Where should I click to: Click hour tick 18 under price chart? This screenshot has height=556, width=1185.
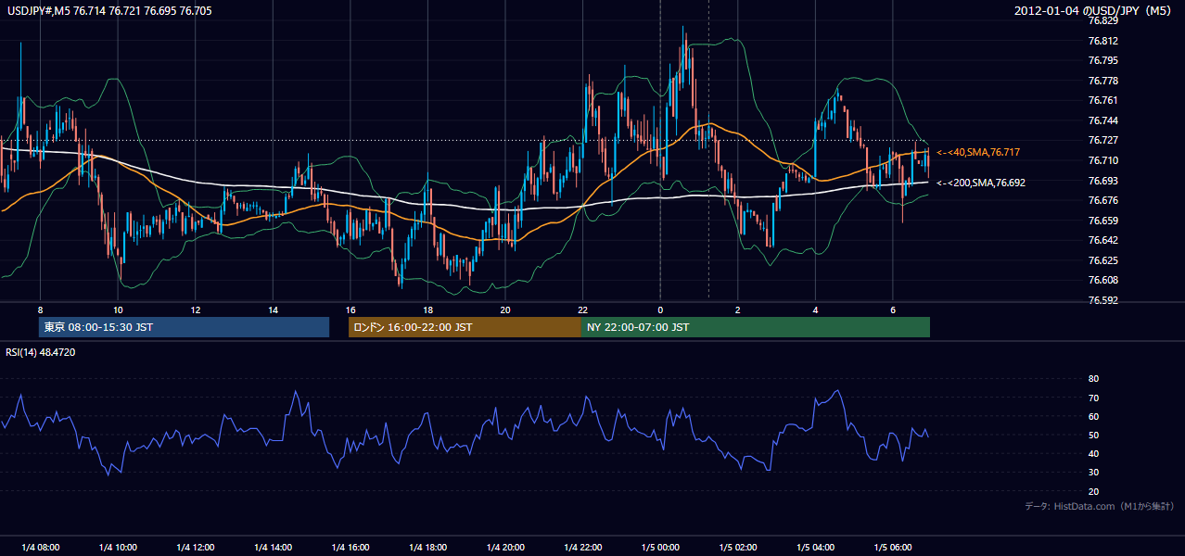[x=427, y=310]
